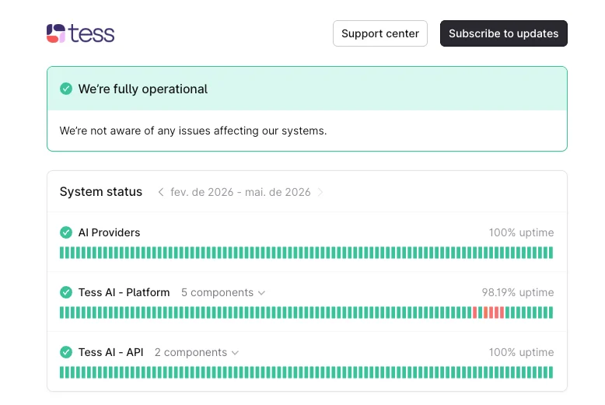Viewport: 605px width, 405px height.
Task: Click Tess AI - Platform status check icon
Action: click(66, 292)
